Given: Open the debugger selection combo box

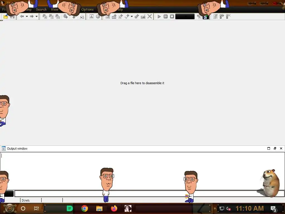Looking at the screenshot, I should [x=185, y=16].
